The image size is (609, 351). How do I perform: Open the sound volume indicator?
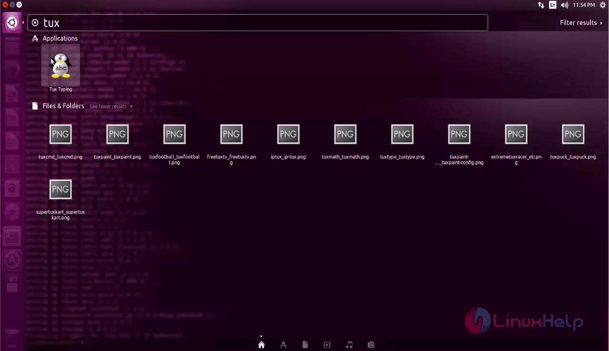tap(565, 5)
